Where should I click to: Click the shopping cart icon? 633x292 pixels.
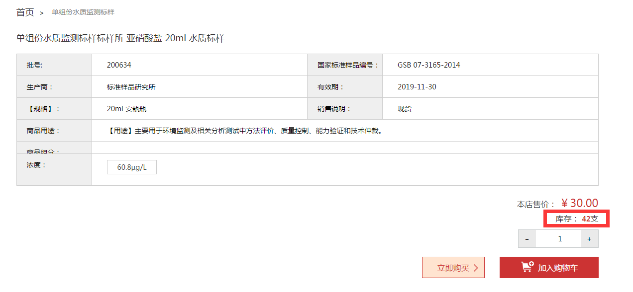click(527, 267)
